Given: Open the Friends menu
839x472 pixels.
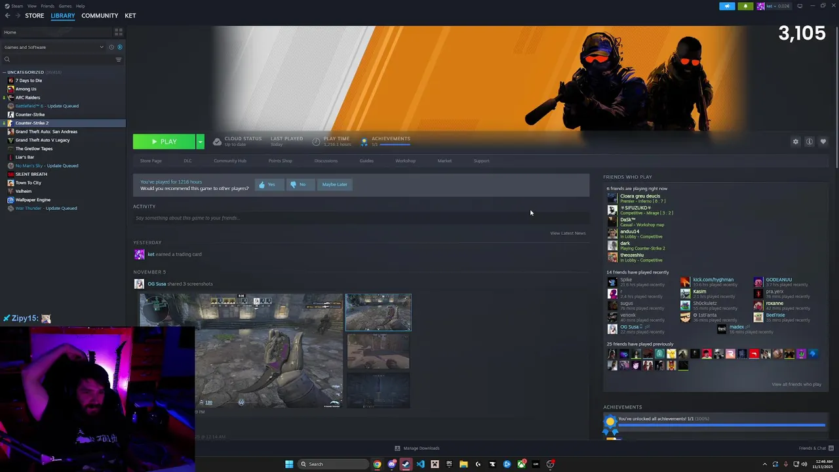Looking at the screenshot, I should (x=47, y=6).
